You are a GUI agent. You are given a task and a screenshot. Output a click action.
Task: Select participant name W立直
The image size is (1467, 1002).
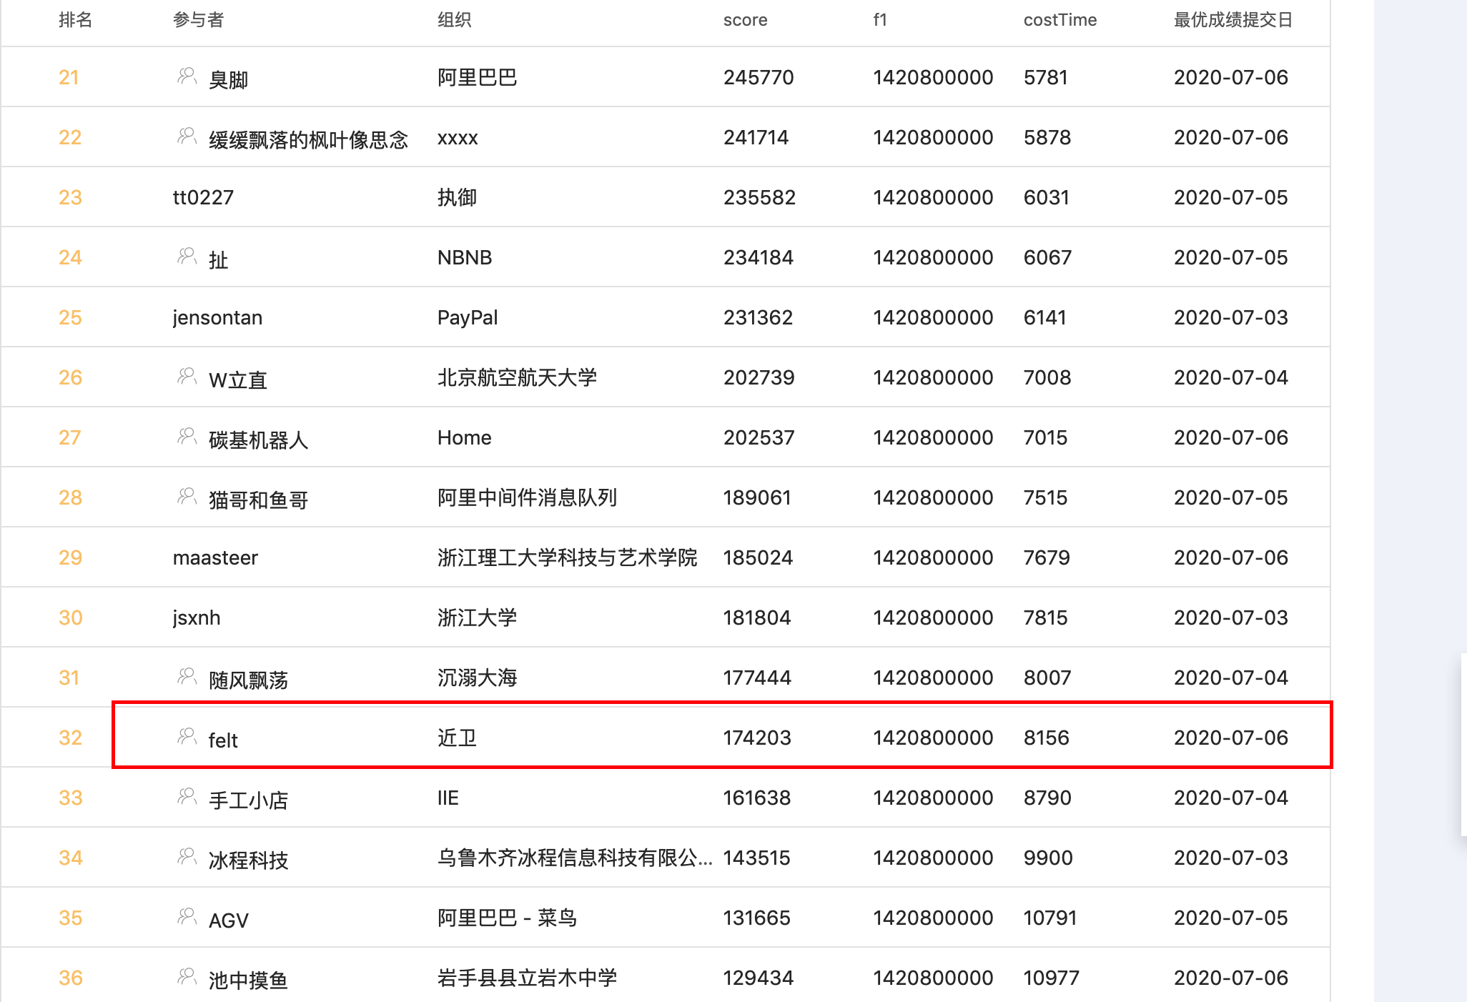[x=238, y=380]
